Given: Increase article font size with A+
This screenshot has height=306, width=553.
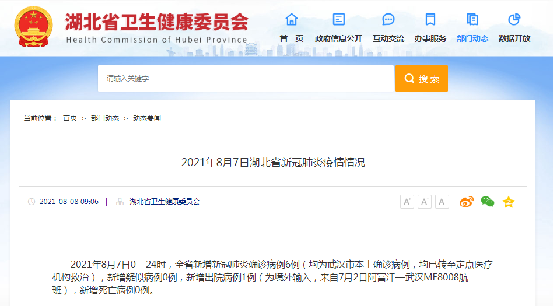Looking at the screenshot, I should tap(407, 202).
